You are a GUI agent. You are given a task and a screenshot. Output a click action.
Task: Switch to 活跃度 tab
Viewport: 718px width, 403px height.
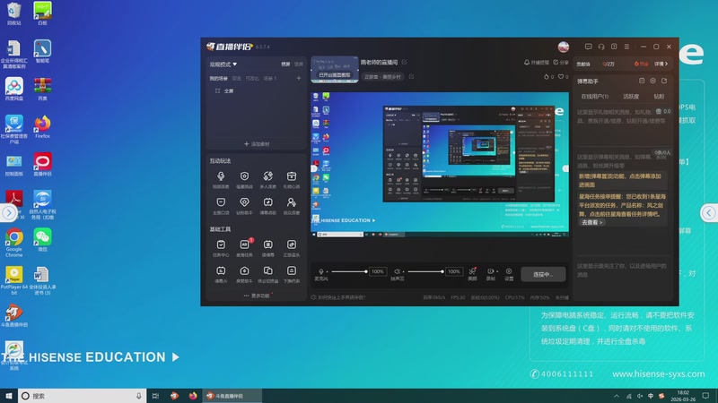[631, 97]
